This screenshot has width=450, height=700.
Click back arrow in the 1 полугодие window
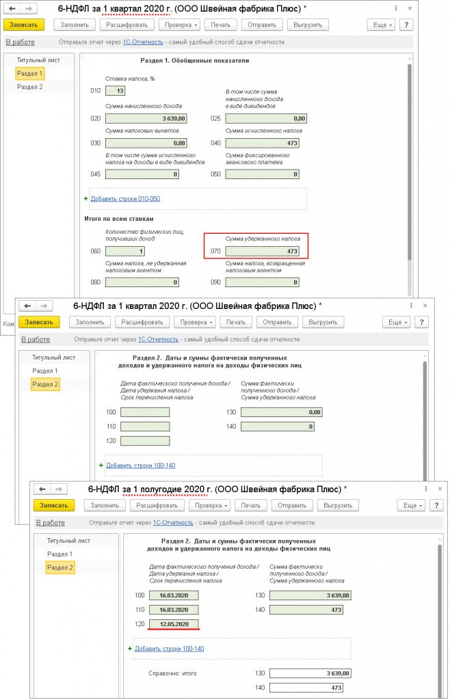pyautogui.click(x=42, y=489)
